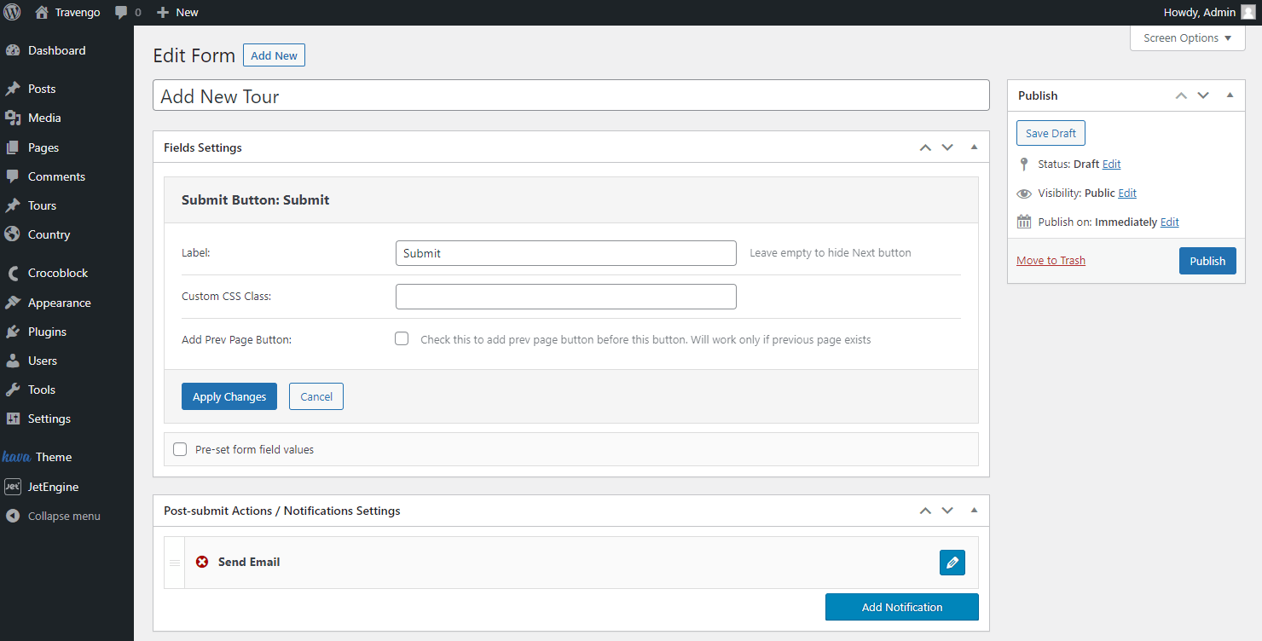
Task: Move the Post-submit Actions panel down
Action: coord(947,511)
